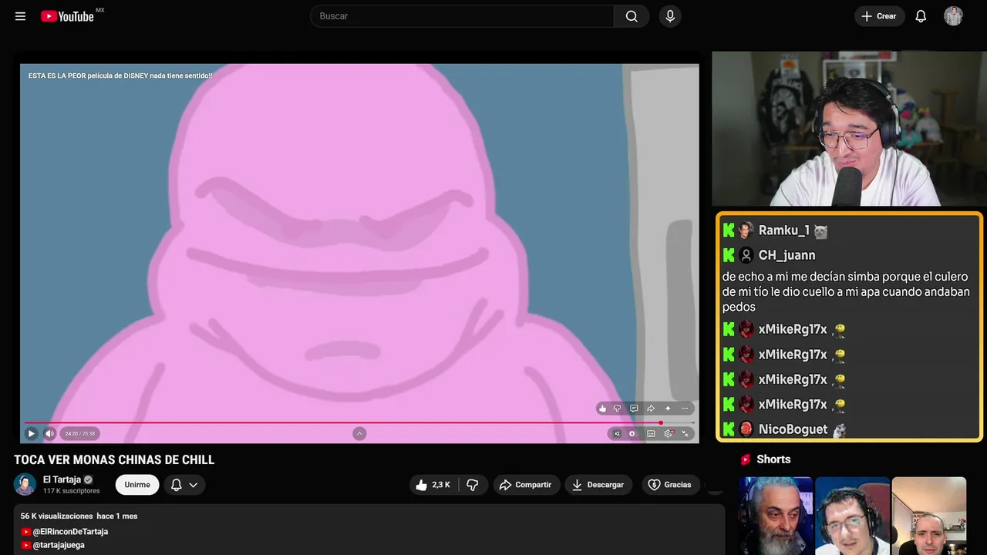This screenshot has height=555, width=987.
Task: Click the Ramku_1 username in the chat overlay
Action: pyautogui.click(x=783, y=230)
